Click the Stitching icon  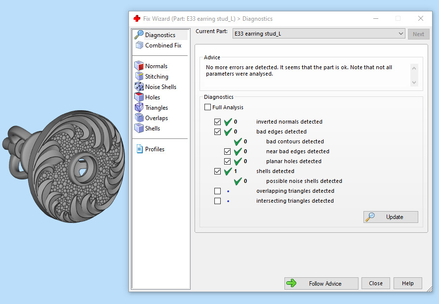[x=139, y=76]
